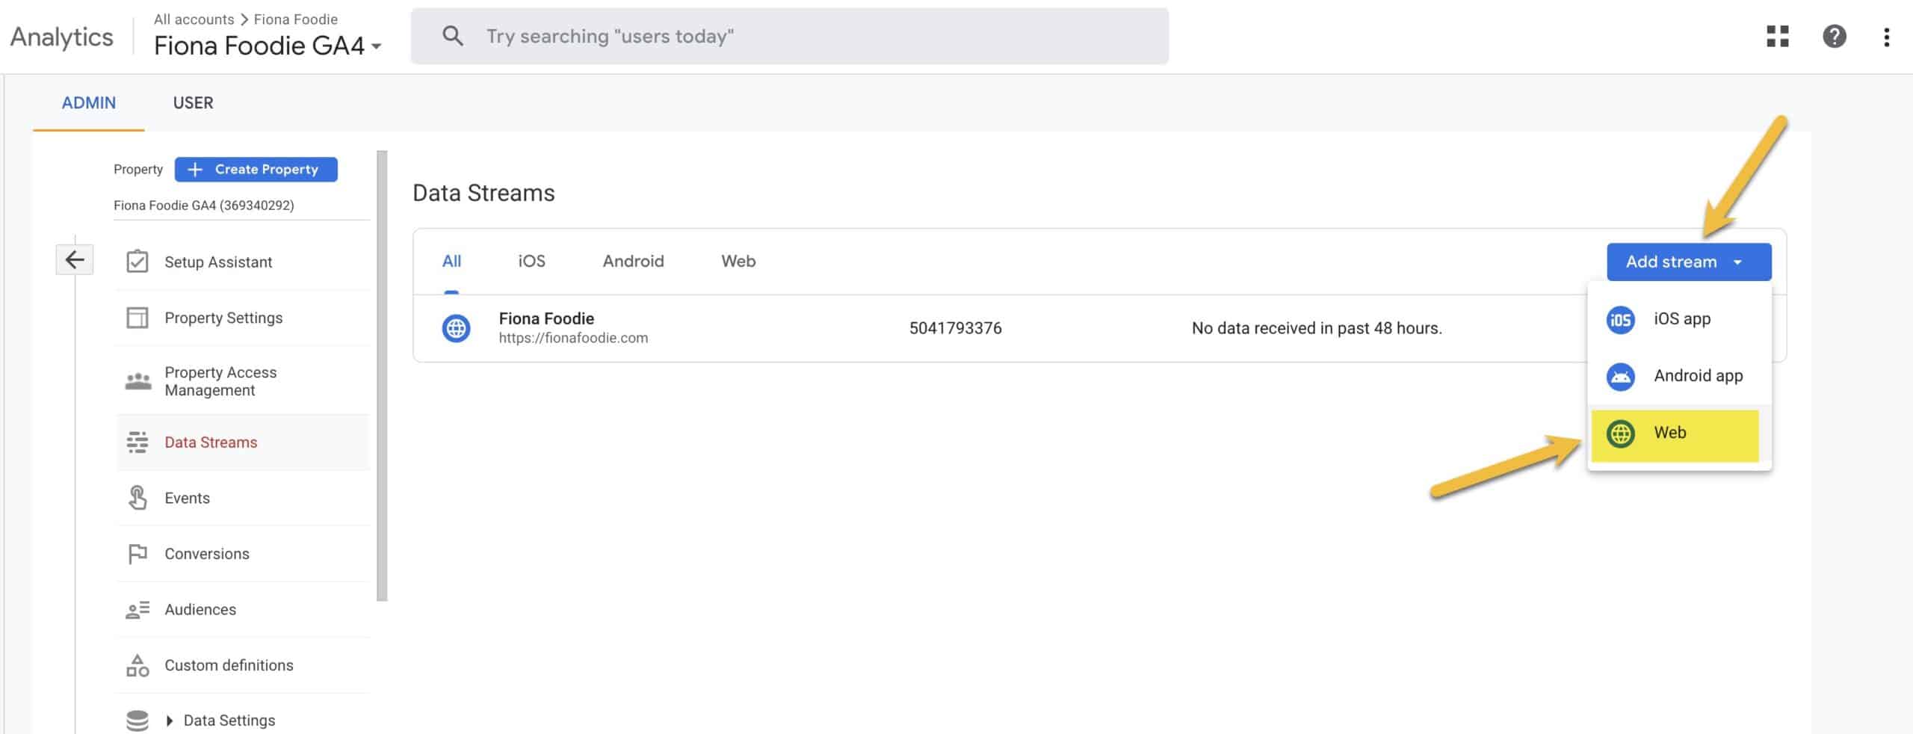The height and width of the screenshot is (734, 1913).
Task: Open Custom definitions in sidebar
Action: pyautogui.click(x=243, y=665)
